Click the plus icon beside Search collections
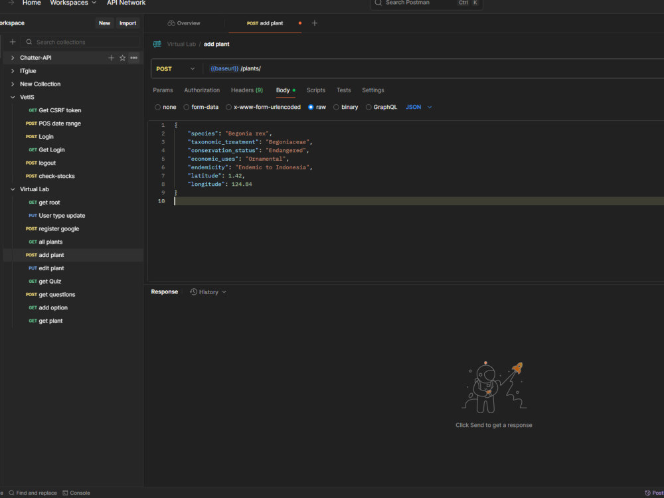This screenshot has height=498, width=664. (13, 42)
